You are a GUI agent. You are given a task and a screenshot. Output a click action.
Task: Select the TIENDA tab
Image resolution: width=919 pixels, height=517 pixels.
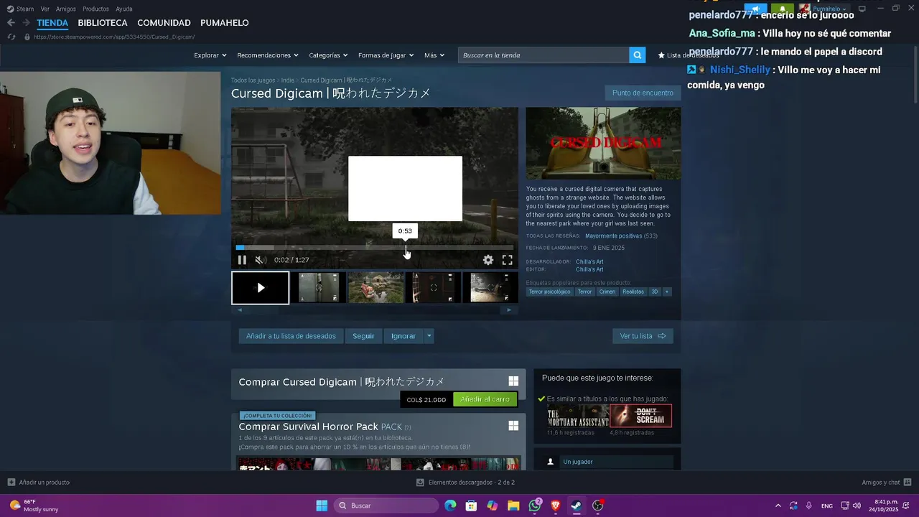tap(52, 23)
